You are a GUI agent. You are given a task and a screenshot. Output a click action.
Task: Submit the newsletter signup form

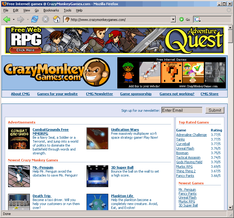tap(215, 110)
